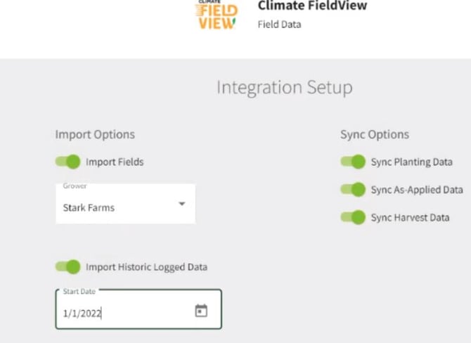Image resolution: width=471 pixels, height=343 pixels.
Task: Click the Sync Planting Data label
Action: point(411,162)
